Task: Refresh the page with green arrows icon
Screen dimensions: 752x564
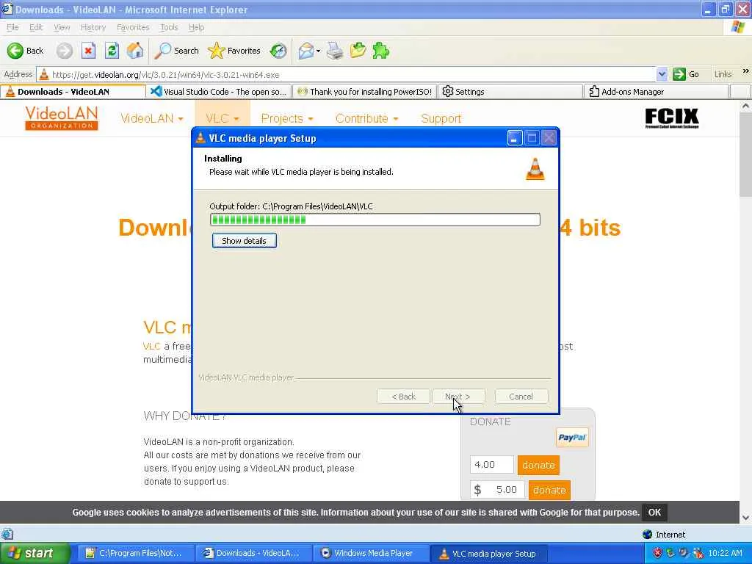Action: tap(112, 51)
